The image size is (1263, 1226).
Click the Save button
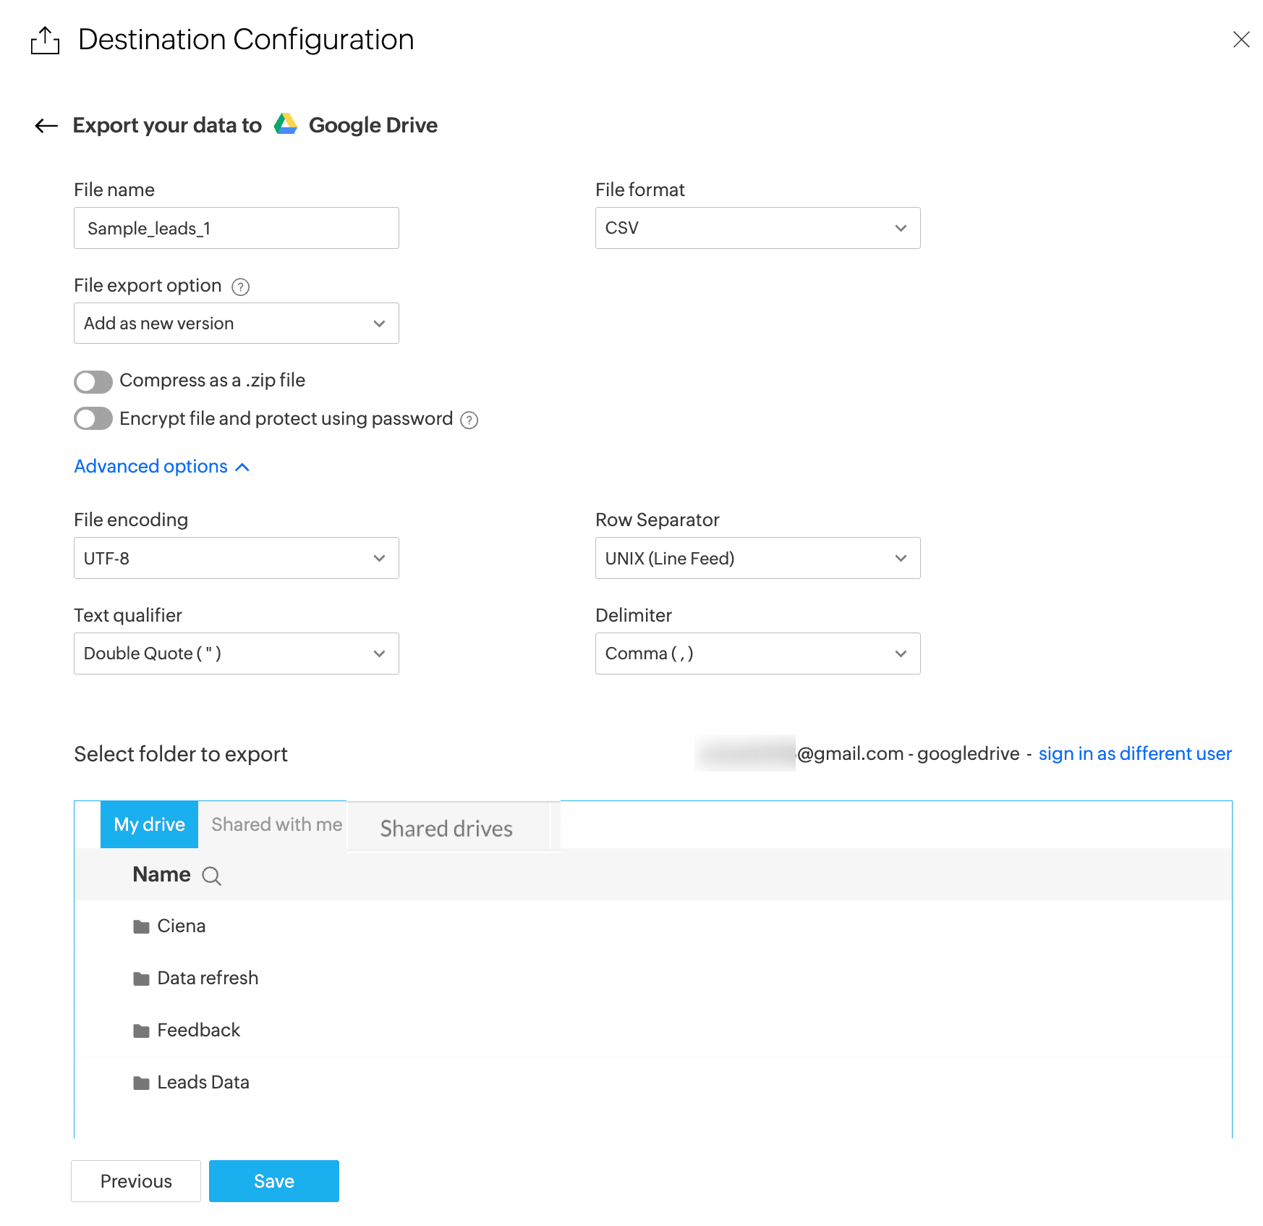tap(273, 1181)
